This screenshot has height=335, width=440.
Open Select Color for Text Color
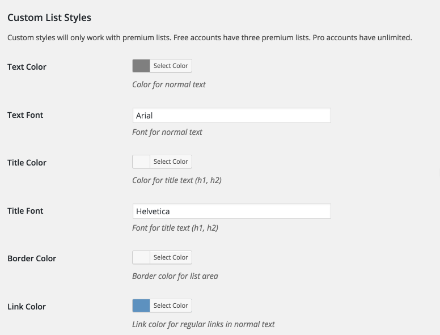tap(171, 66)
